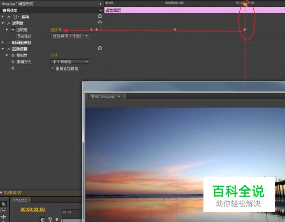This screenshot has height=222, width=285.
Task: Click the large timeline timecode 00:00:02:00
Action: coord(33,210)
